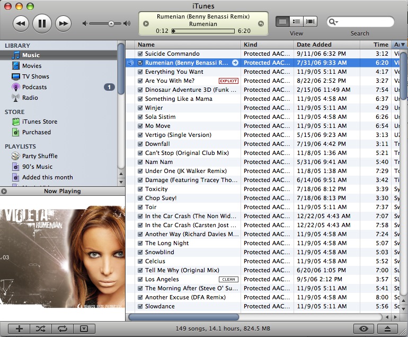Click the EXPLICIT tag on Are You With Me?
The height and width of the screenshot is (337, 408).
(x=228, y=81)
